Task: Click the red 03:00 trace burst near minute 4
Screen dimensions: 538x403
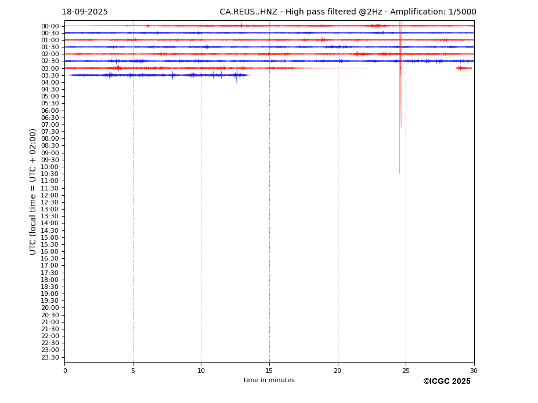Action: pos(117,68)
